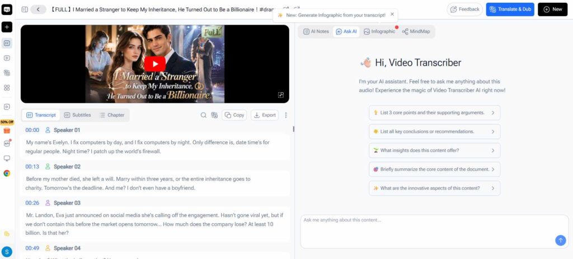Click the black New button

552,10
